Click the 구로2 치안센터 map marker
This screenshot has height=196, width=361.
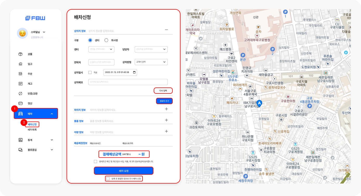(x=231, y=53)
